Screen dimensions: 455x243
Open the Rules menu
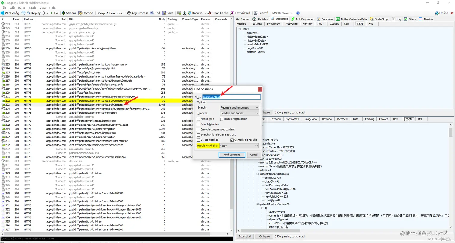22,8
